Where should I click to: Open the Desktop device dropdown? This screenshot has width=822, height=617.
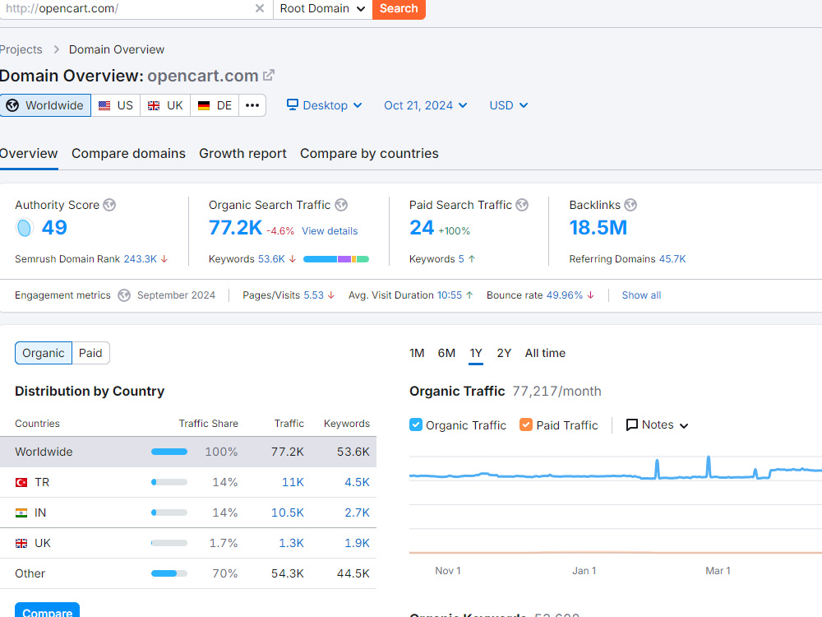click(325, 105)
